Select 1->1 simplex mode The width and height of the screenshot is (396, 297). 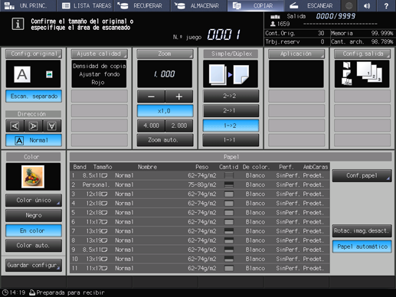point(231,140)
